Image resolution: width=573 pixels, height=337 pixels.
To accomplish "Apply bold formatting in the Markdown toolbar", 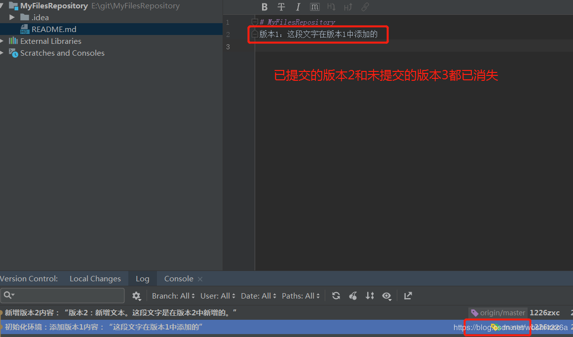I will (265, 7).
